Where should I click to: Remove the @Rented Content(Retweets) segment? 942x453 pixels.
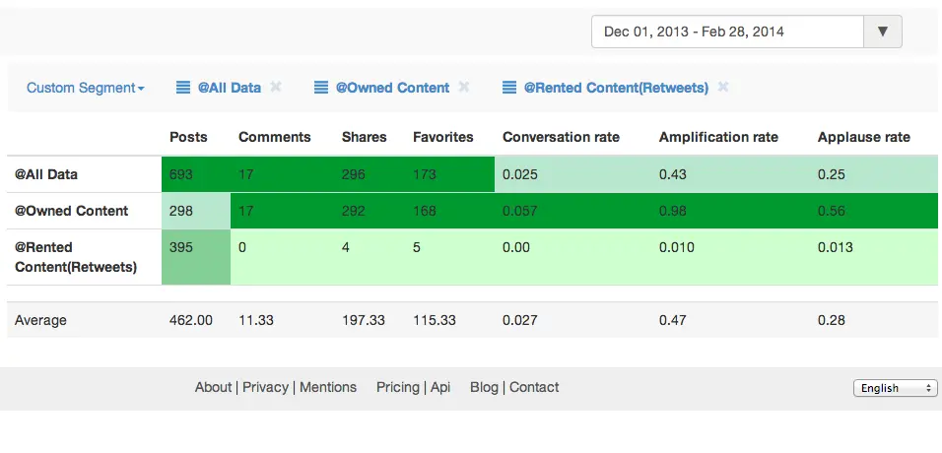pyautogui.click(x=723, y=87)
